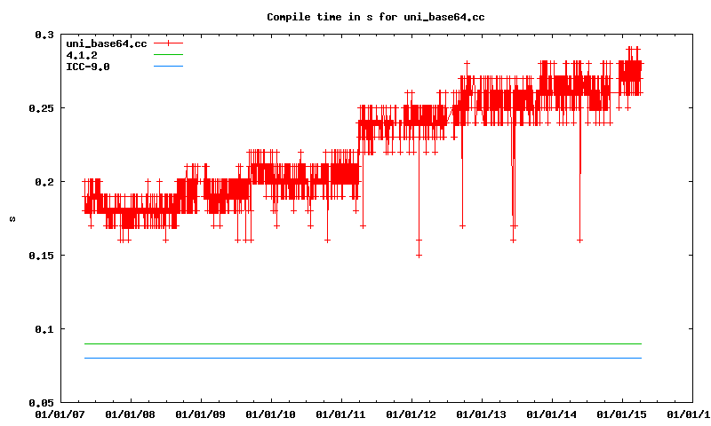The image size is (711, 426).
Task: Click the 01/01/09 x-axis date label
Action: click(x=200, y=414)
